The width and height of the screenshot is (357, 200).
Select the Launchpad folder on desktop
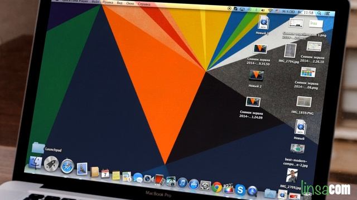tap(38, 148)
